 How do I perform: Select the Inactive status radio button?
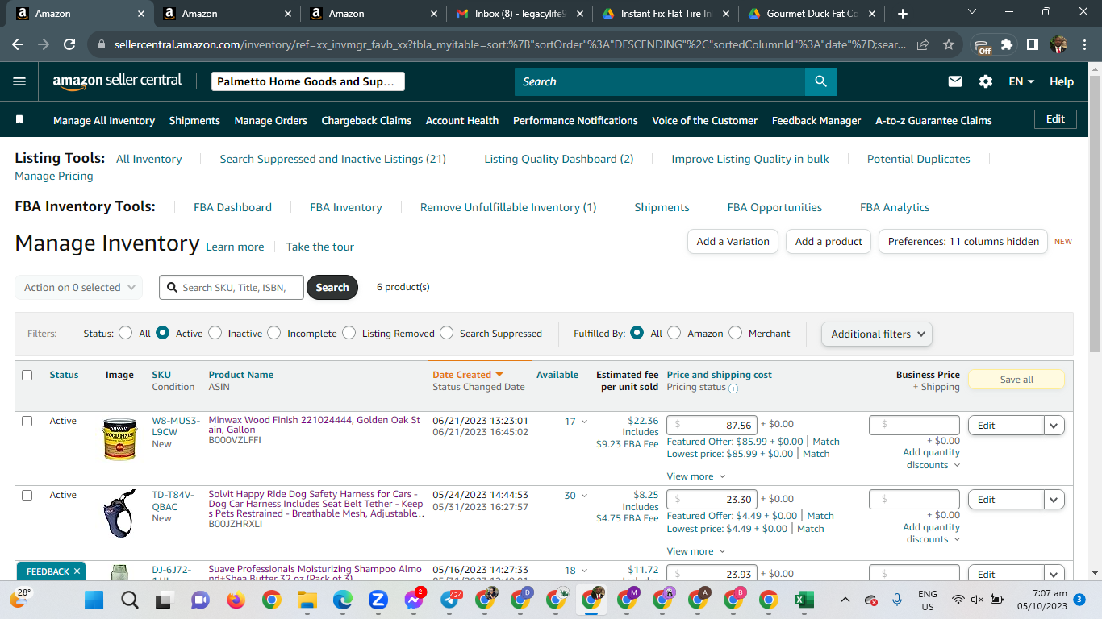[x=215, y=333]
